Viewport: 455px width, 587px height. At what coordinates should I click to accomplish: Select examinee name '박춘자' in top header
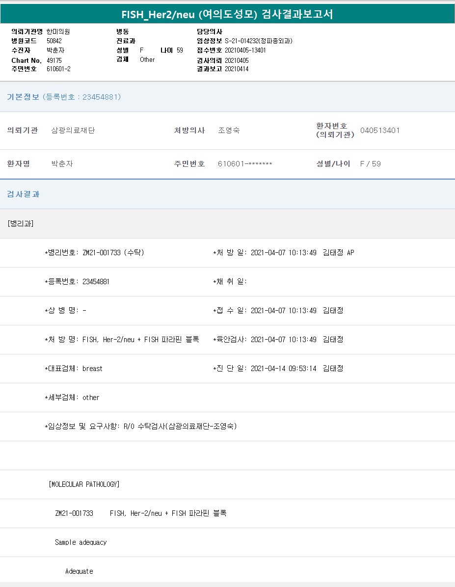click(x=55, y=50)
